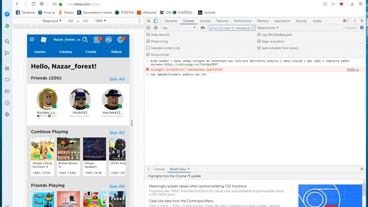Toggle Autocomplete from history checkbox
This screenshot has width=368, height=207.
259,48
